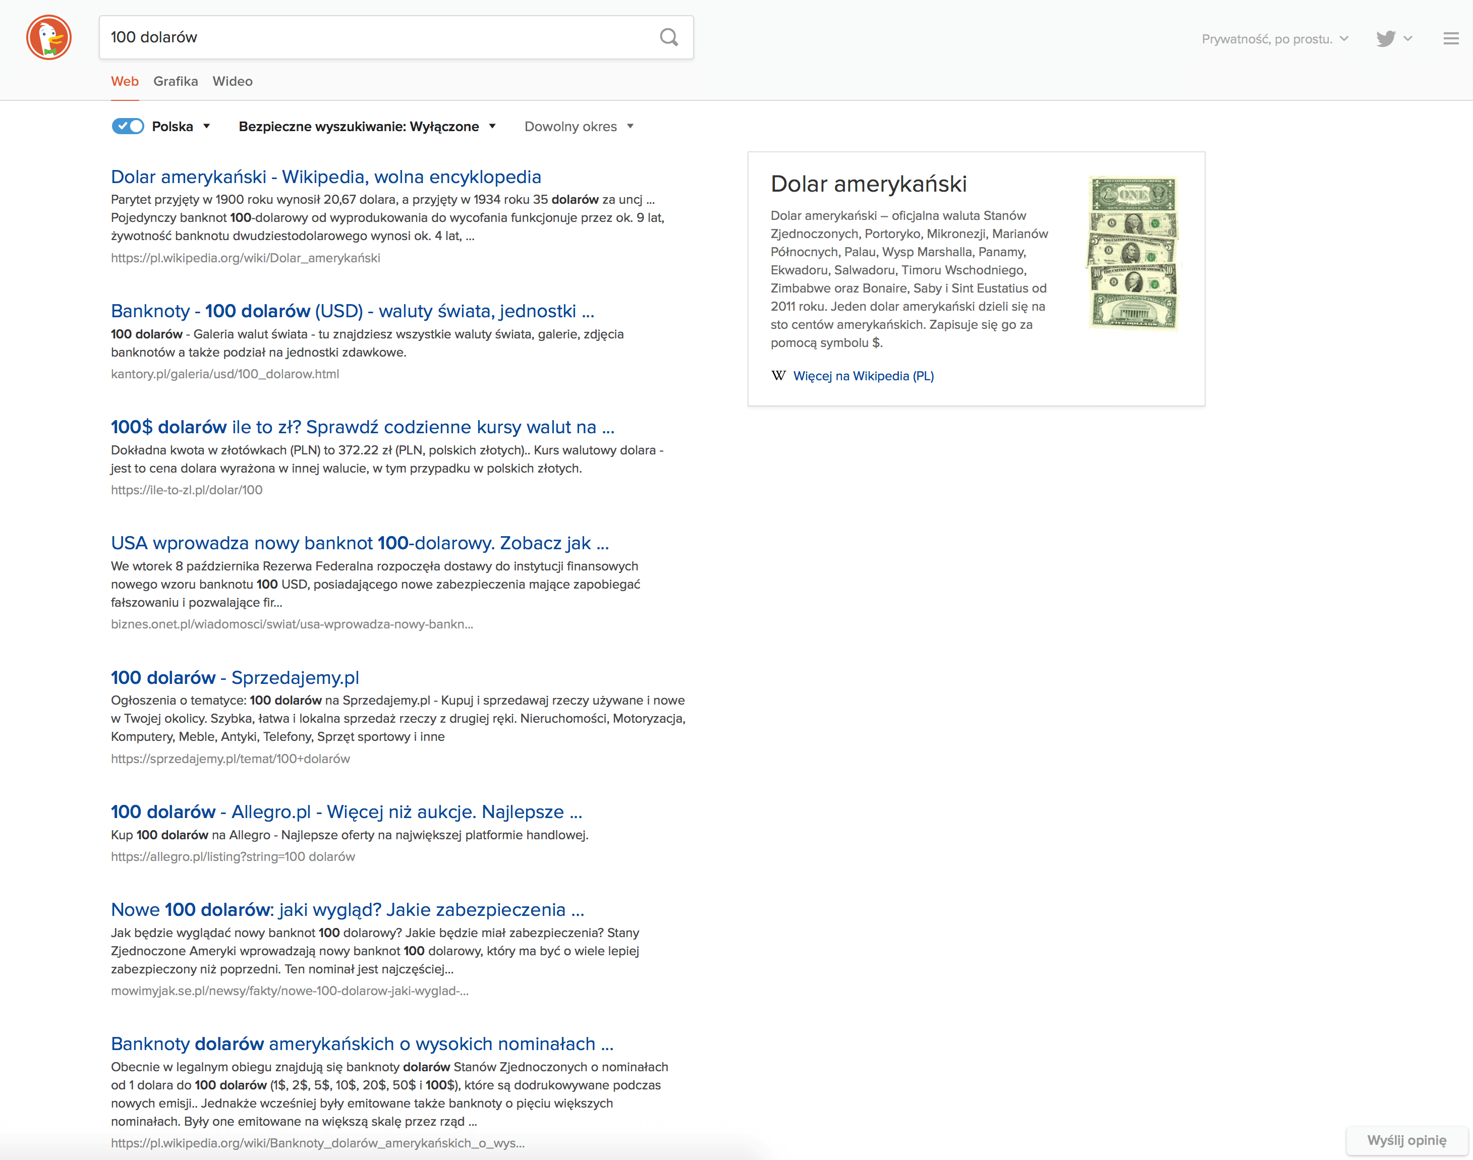Click the biznes.onet.pl URL

point(292,624)
